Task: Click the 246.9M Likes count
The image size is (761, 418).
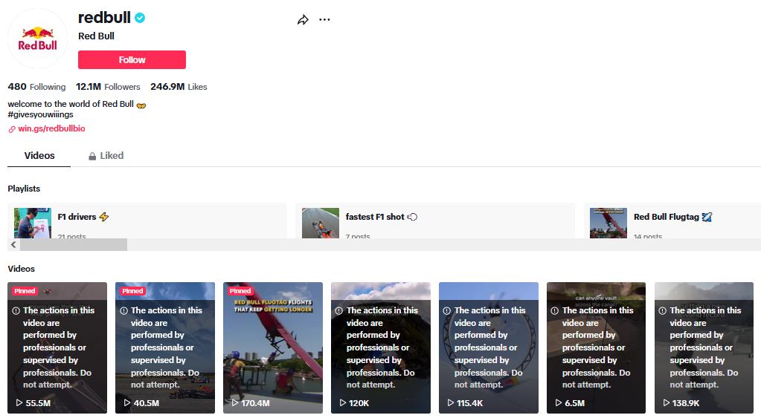Action: pyautogui.click(x=179, y=87)
